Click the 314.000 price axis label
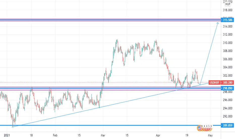The image size is (235, 139). pyautogui.click(x=227, y=27)
